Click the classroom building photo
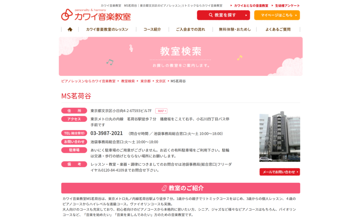The height and width of the screenshot is (218, 360). coord(279,136)
